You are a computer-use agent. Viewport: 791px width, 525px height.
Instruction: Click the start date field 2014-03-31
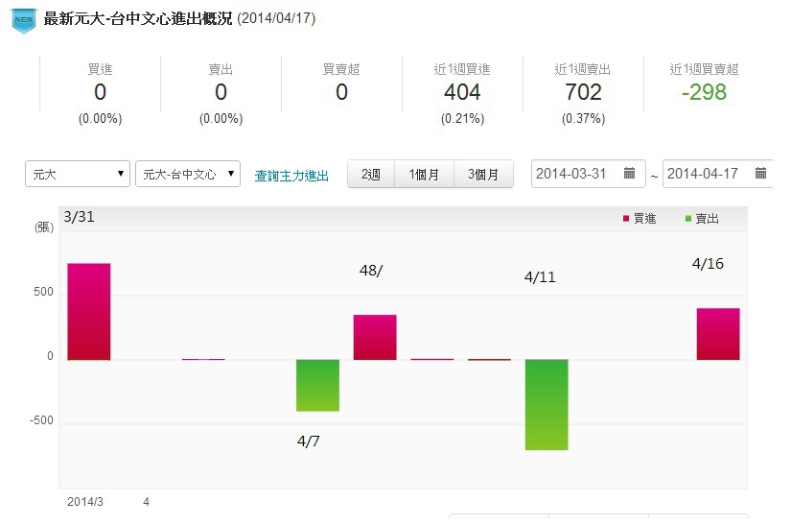tap(588, 174)
